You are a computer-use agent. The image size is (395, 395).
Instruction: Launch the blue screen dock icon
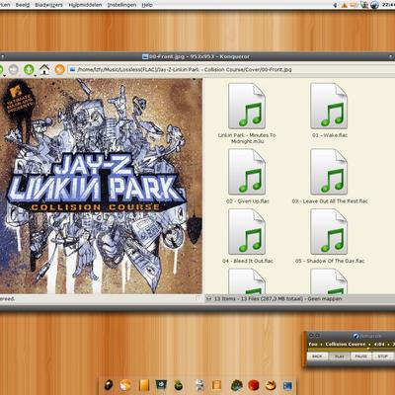pos(287,385)
